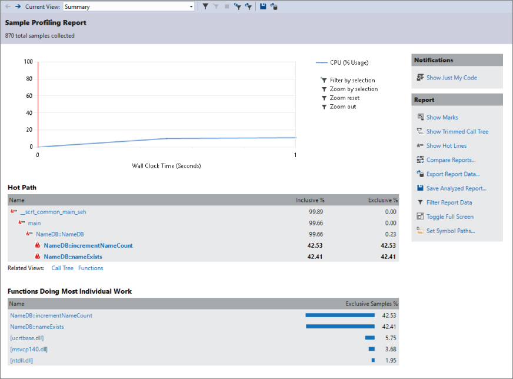Toggle Show Just My Code in Notifications
Image resolution: width=513 pixels, height=379 pixels.
point(451,78)
